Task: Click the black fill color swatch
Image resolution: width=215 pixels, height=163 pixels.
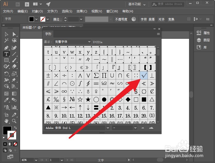Action: (31, 19)
